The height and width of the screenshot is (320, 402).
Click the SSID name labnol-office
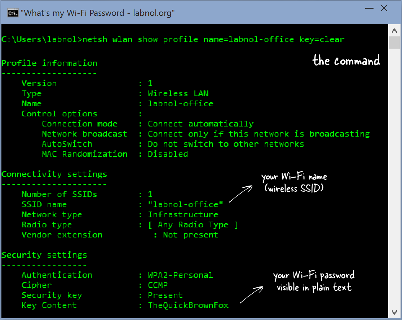(x=186, y=204)
